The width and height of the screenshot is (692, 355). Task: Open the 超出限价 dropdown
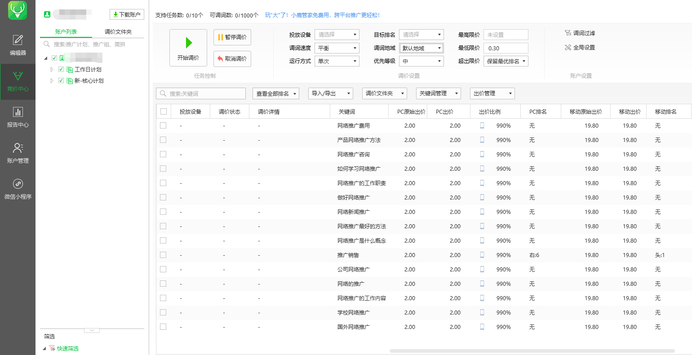coord(506,61)
